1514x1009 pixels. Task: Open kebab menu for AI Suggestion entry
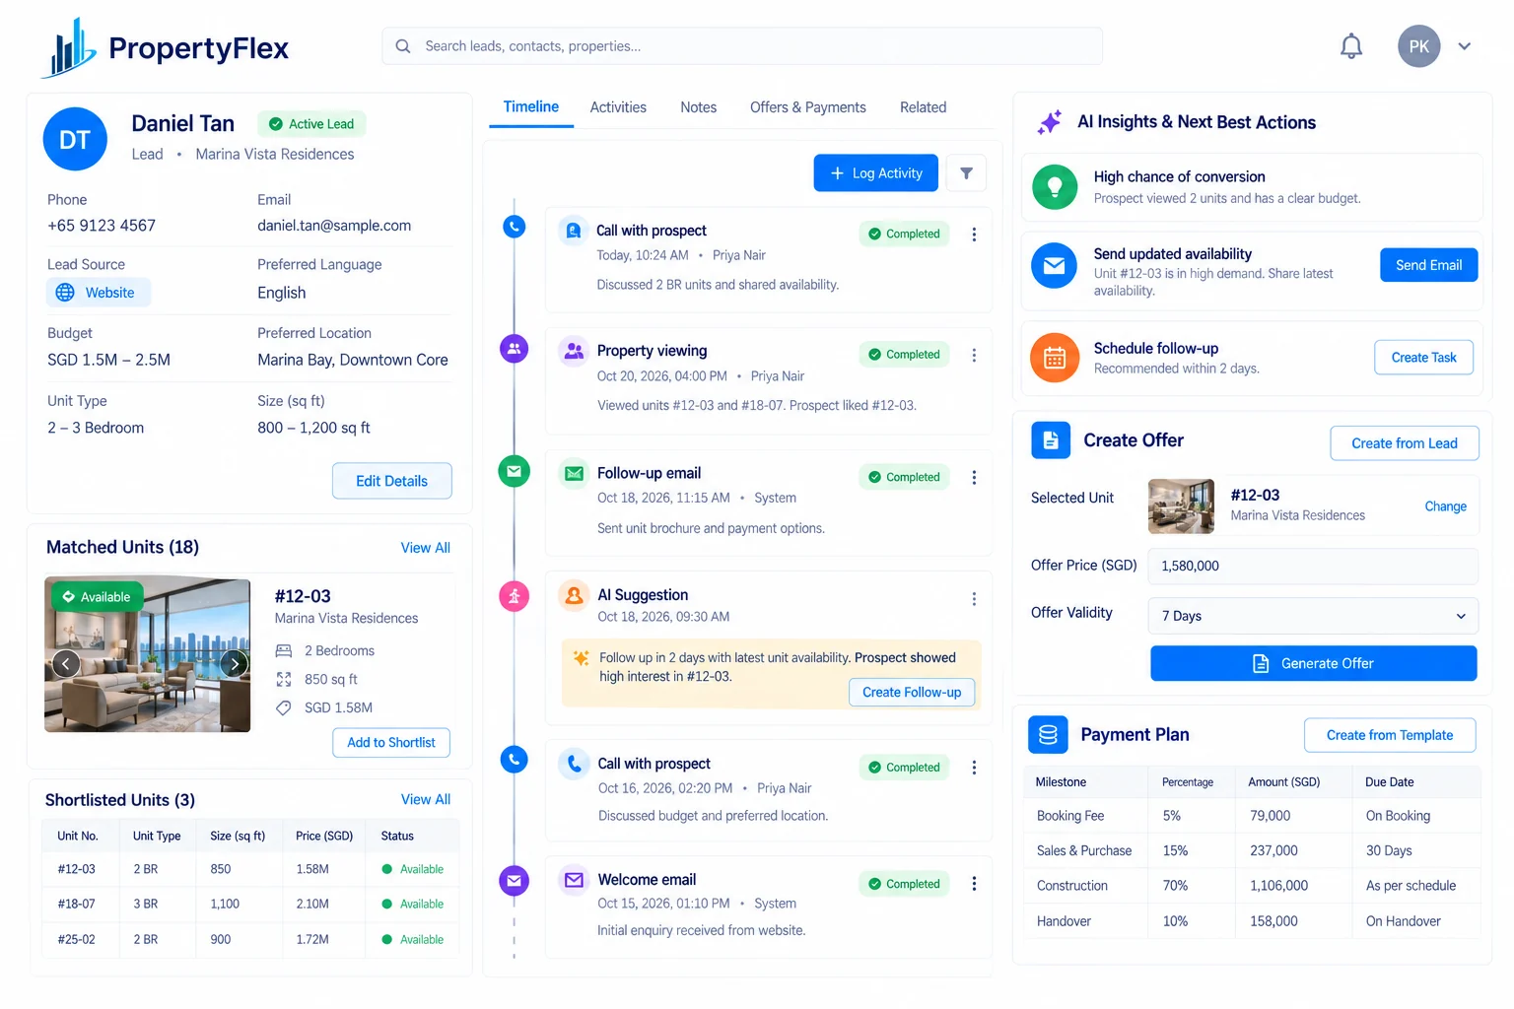(x=974, y=599)
